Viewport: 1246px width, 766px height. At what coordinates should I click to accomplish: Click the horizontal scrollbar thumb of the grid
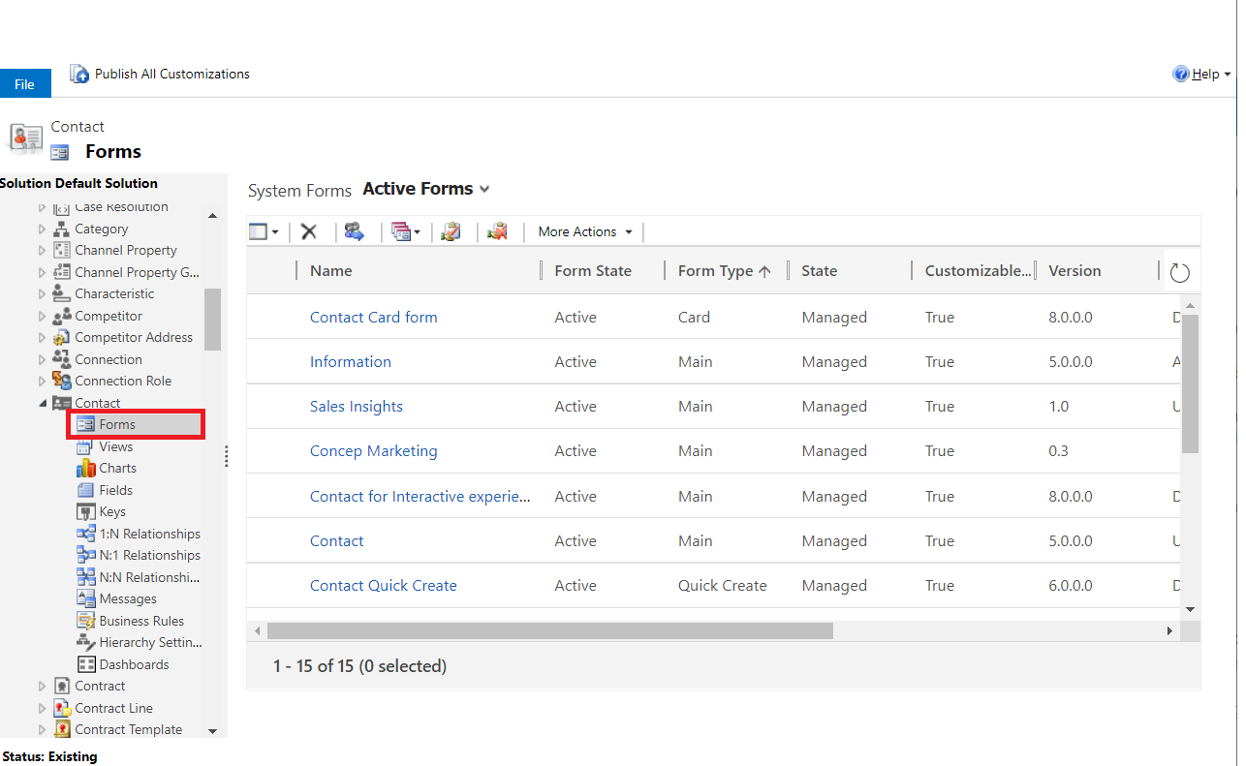pos(550,630)
